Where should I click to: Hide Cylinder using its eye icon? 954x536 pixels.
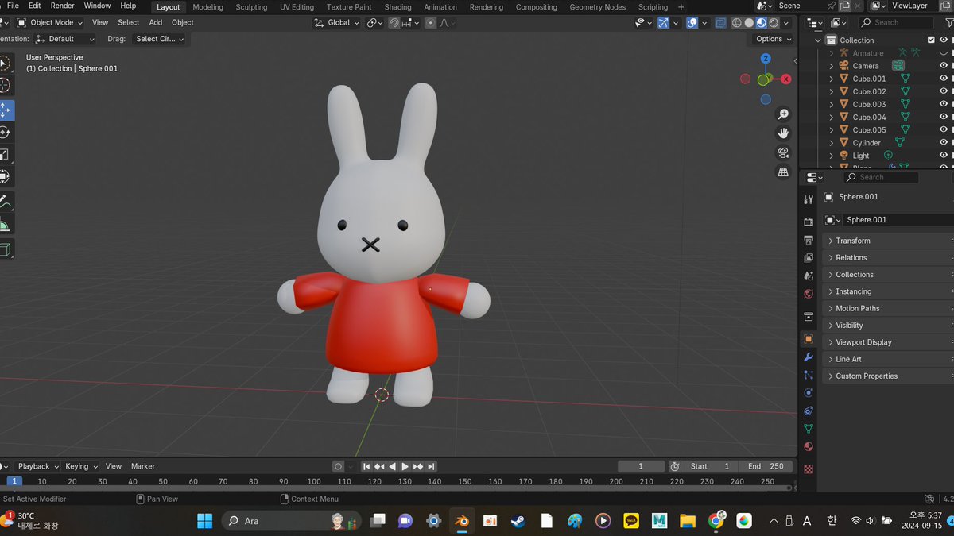944,143
